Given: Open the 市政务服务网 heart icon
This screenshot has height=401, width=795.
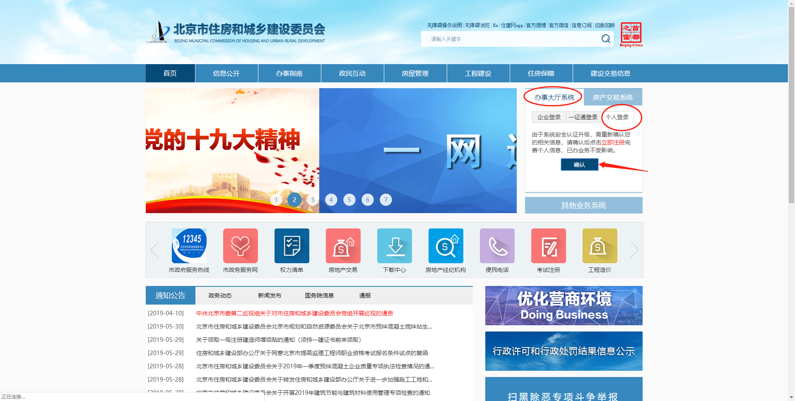Looking at the screenshot, I should coord(241,246).
